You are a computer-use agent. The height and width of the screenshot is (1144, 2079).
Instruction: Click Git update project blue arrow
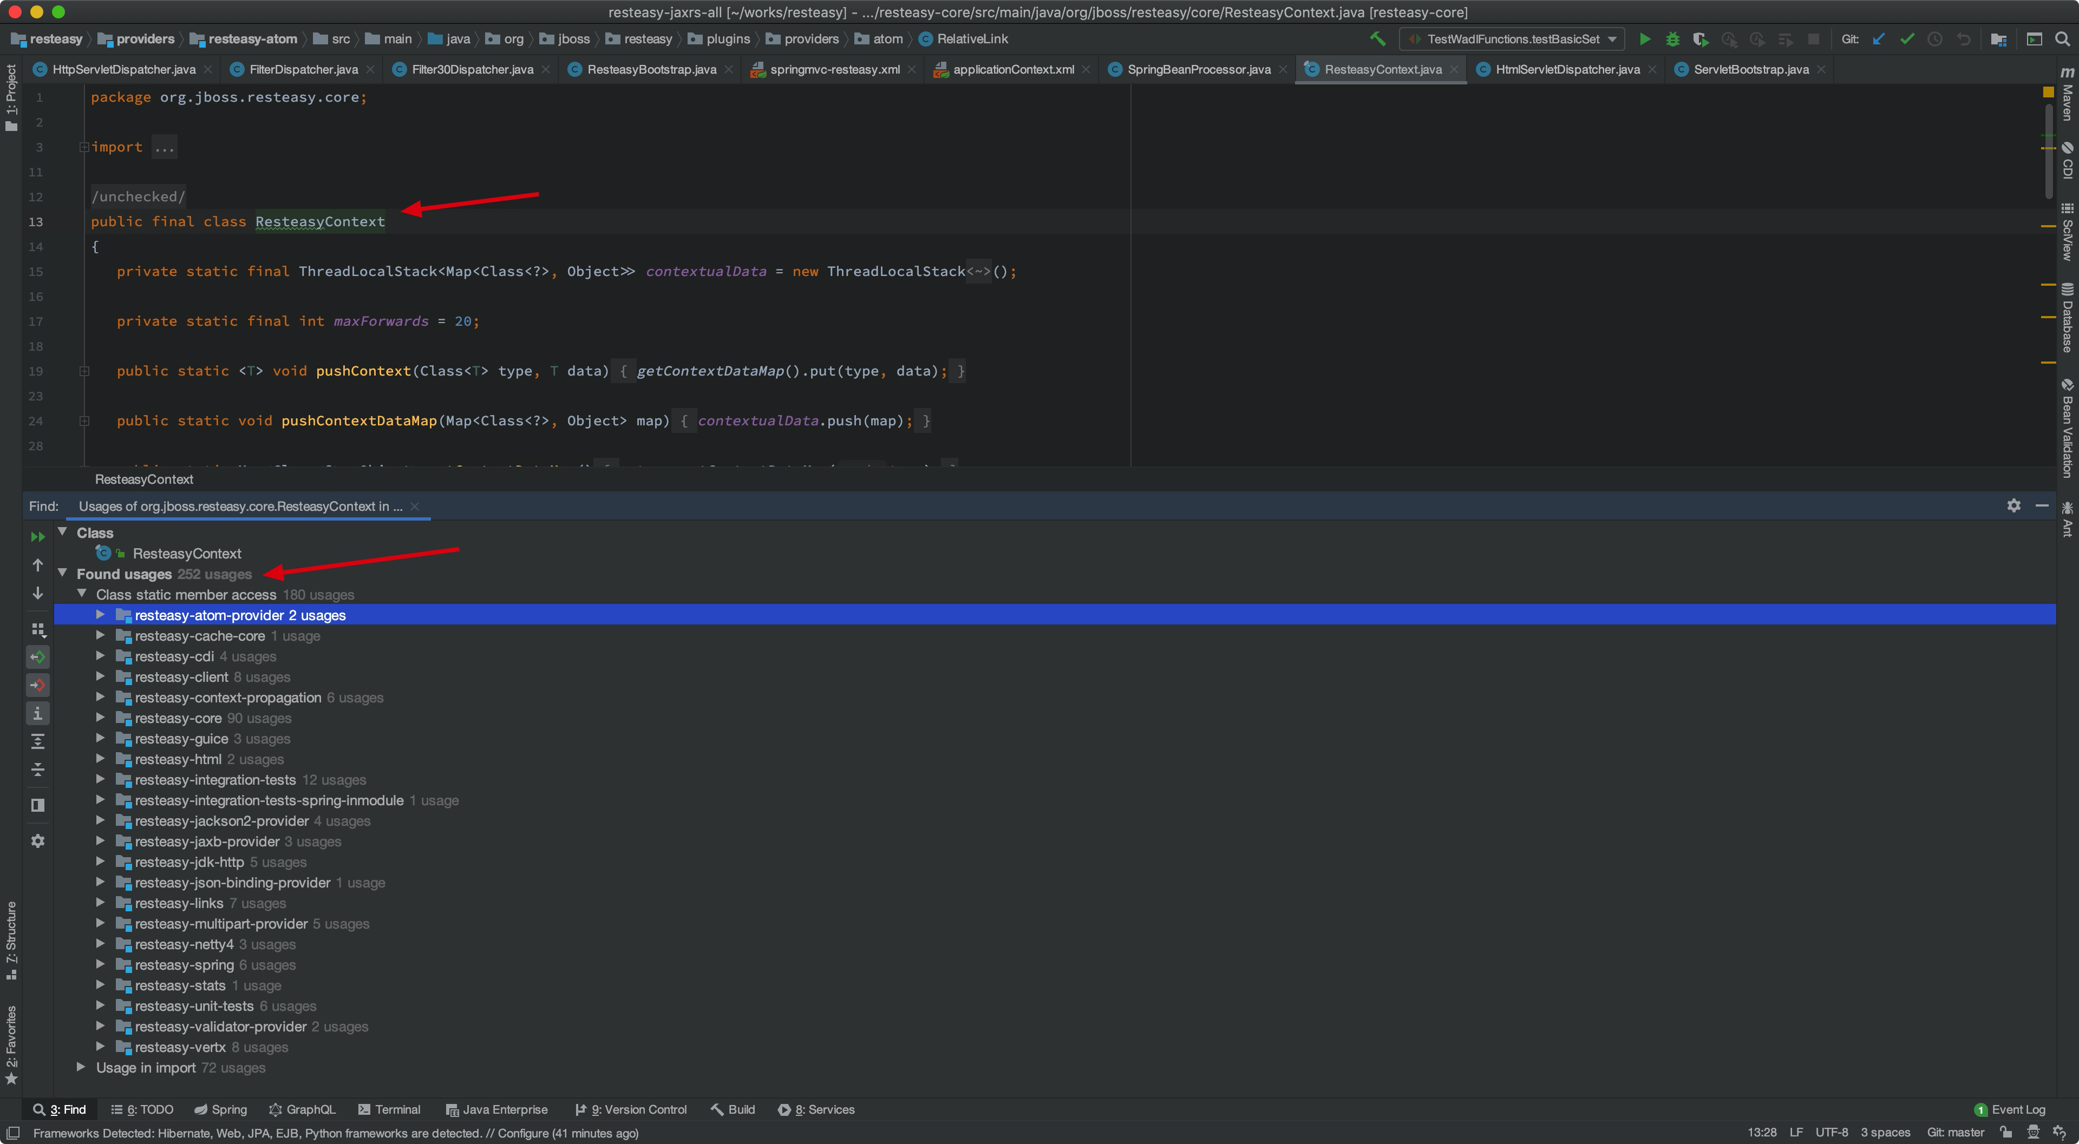tap(1879, 39)
